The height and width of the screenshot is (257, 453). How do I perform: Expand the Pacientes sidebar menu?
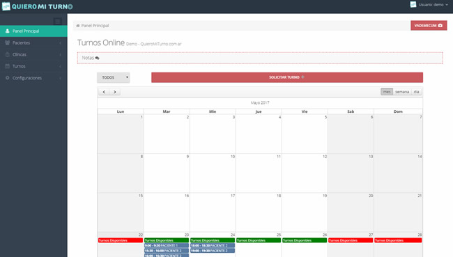click(x=33, y=42)
